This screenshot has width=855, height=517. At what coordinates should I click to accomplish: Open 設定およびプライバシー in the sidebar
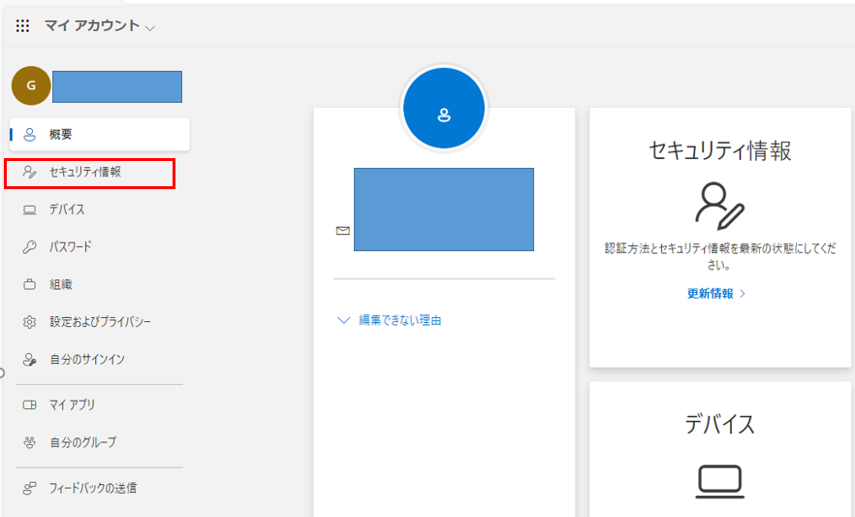click(100, 322)
